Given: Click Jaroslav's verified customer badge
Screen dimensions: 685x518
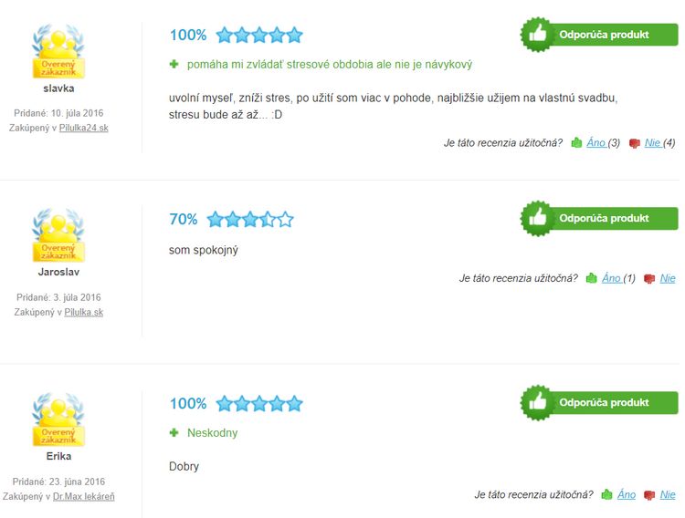Looking at the screenshot, I should [58, 235].
